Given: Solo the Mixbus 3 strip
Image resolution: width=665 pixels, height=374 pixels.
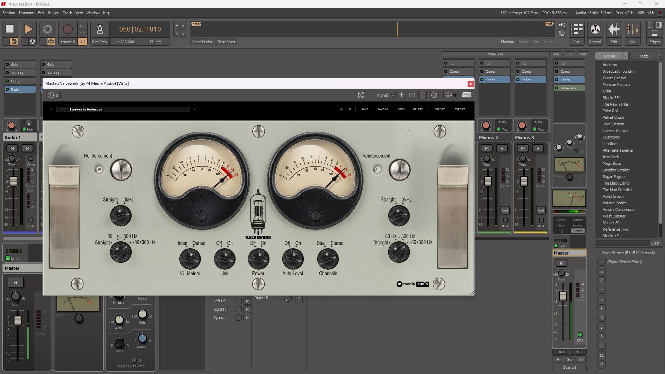Looking at the screenshot, I should tap(538, 148).
